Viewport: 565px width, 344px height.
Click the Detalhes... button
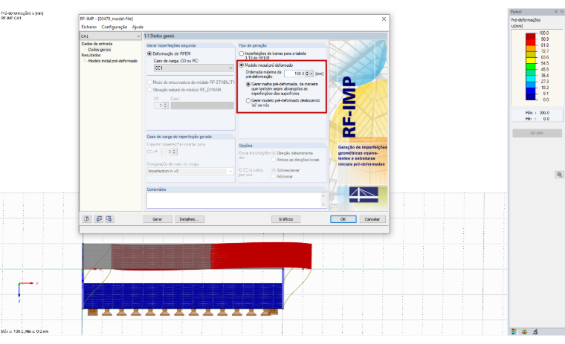click(x=190, y=219)
